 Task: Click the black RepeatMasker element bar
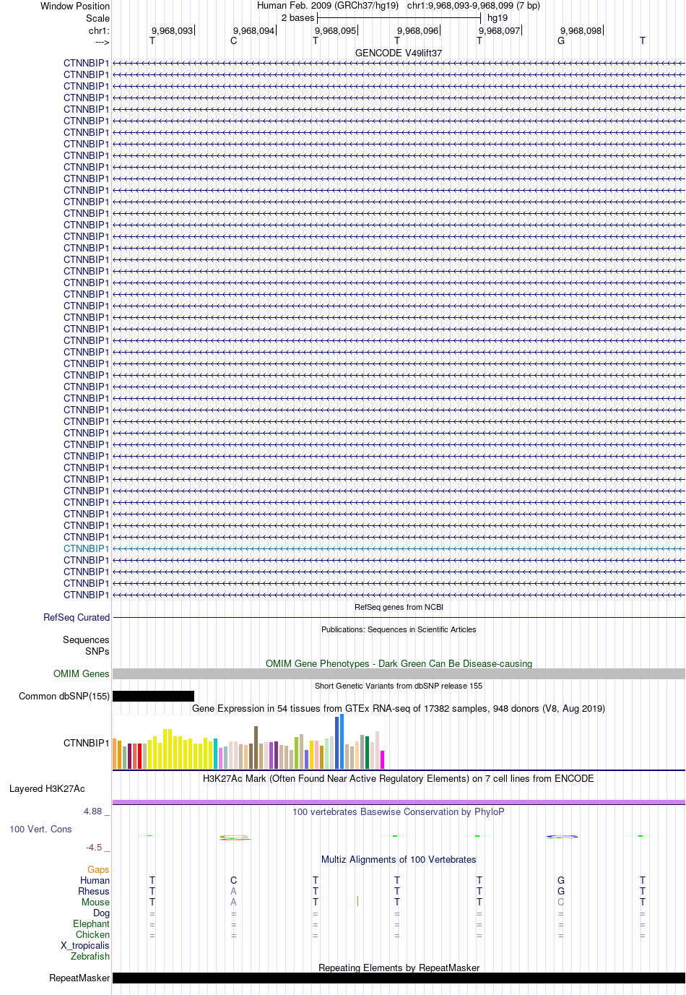point(399,978)
